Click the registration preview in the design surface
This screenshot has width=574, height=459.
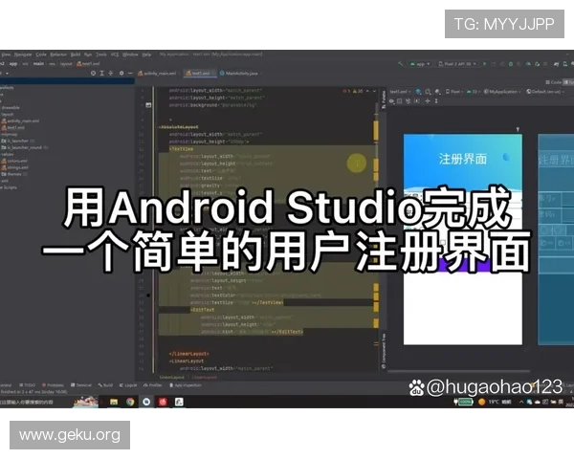[463, 239]
